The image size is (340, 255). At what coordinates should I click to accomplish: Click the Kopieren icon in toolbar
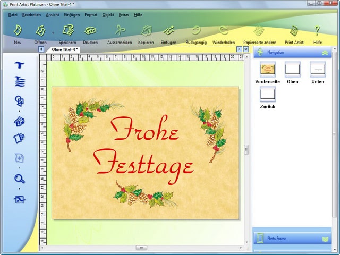coord(146,30)
